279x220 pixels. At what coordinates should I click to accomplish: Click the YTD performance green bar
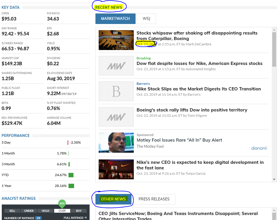tap(71, 175)
